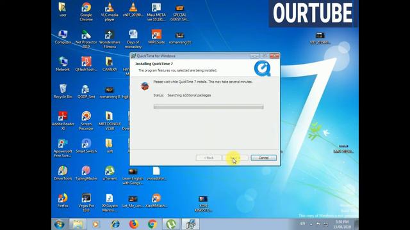410x230 pixels.
Task: Open Vegas Pro 10.0 shortcut
Action: tap(86, 203)
